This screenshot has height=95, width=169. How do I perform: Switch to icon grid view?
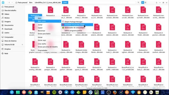pos(143,2)
